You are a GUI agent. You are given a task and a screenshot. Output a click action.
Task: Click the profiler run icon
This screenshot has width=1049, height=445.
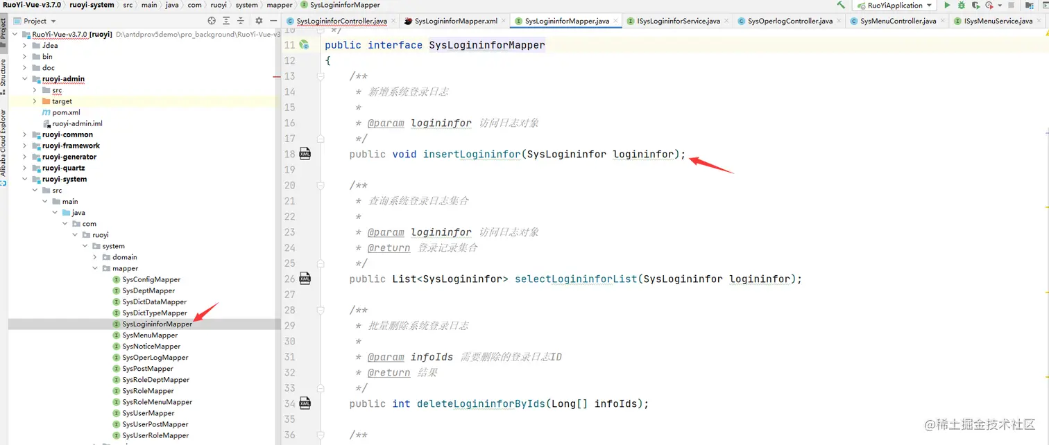989,6
